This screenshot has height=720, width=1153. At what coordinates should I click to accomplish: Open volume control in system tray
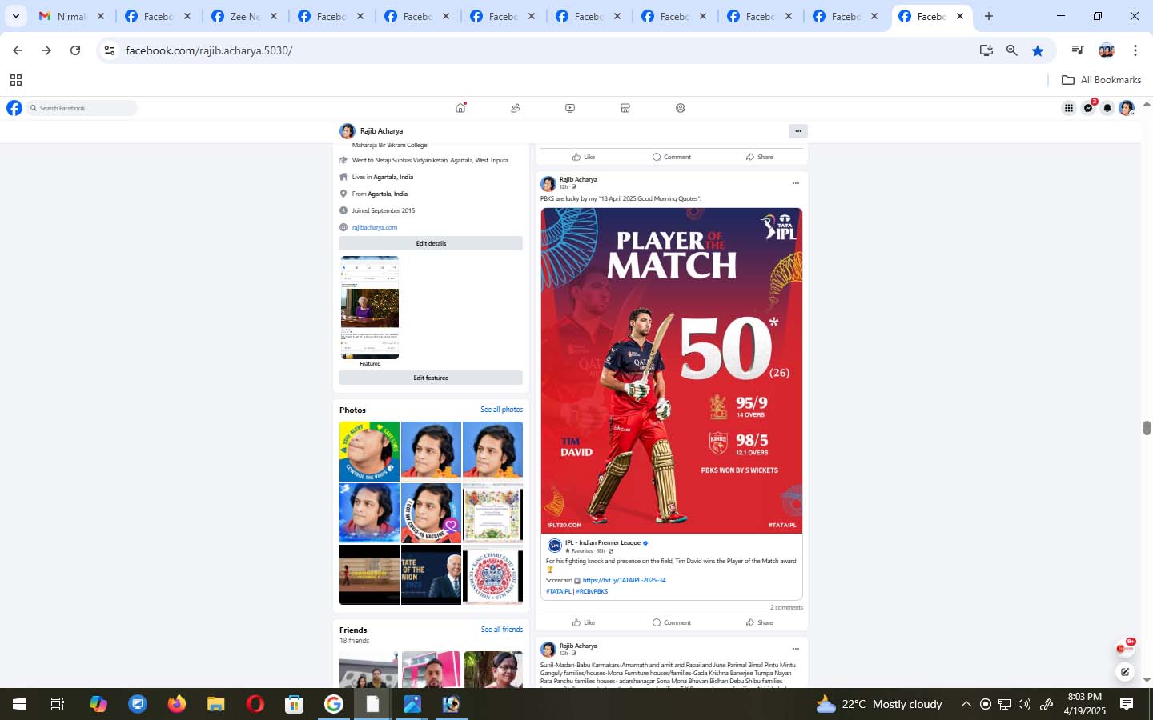click(x=1024, y=704)
